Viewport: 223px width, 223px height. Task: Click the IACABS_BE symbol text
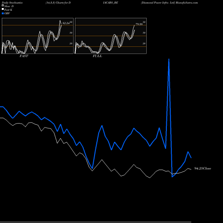click(111, 3)
